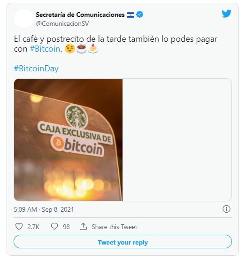Viewport: 246px width, 261px height.
Task: Open replies via the speech bubble icon
Action: 54,227
